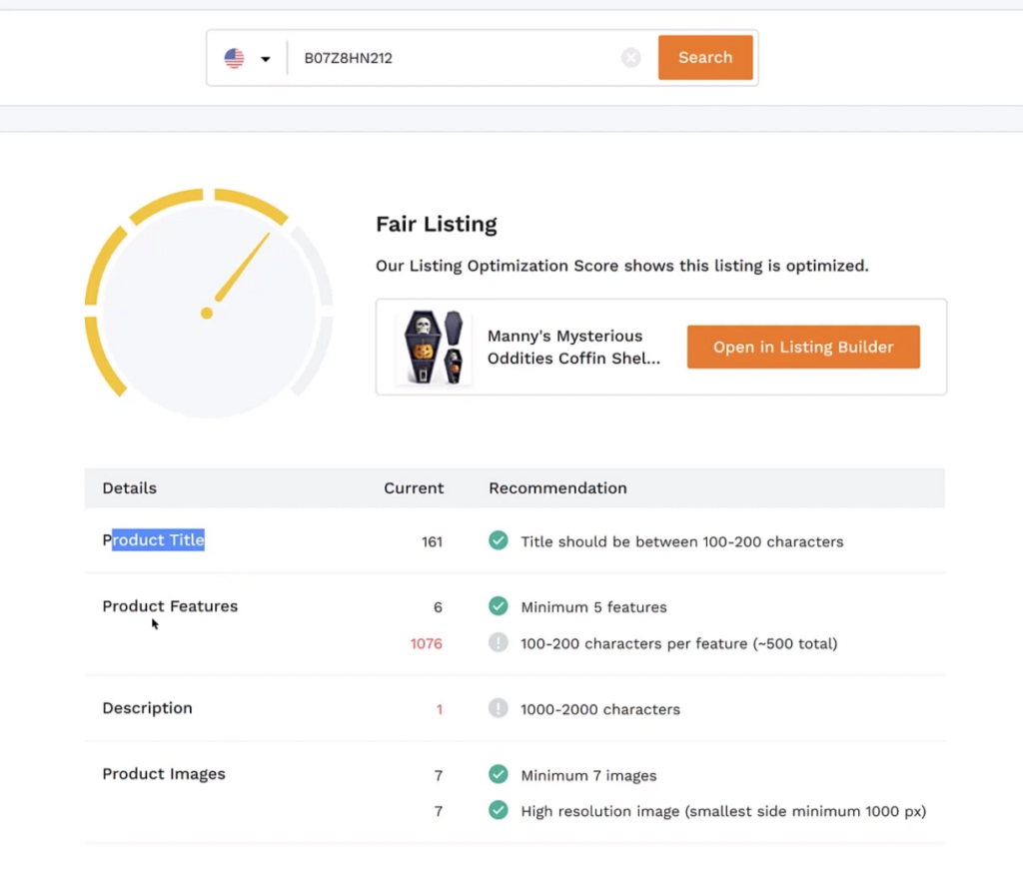
Task: Click the green check for High resolution image
Action: [x=498, y=810]
